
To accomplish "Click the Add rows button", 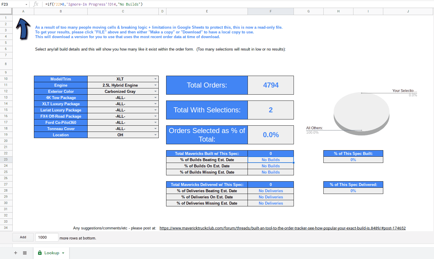I will coord(23,237).
